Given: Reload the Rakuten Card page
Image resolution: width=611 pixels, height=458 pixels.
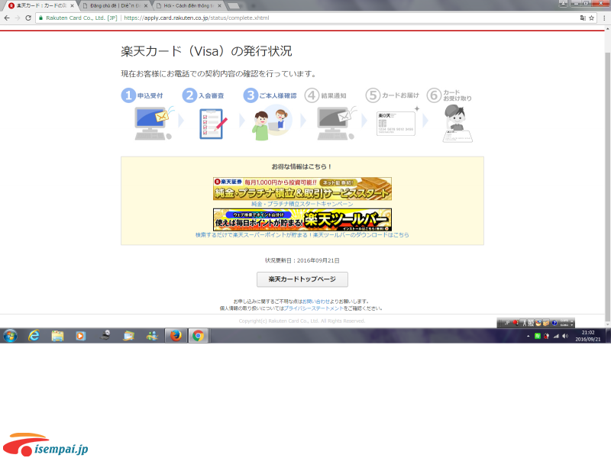Looking at the screenshot, I should tap(28, 18).
